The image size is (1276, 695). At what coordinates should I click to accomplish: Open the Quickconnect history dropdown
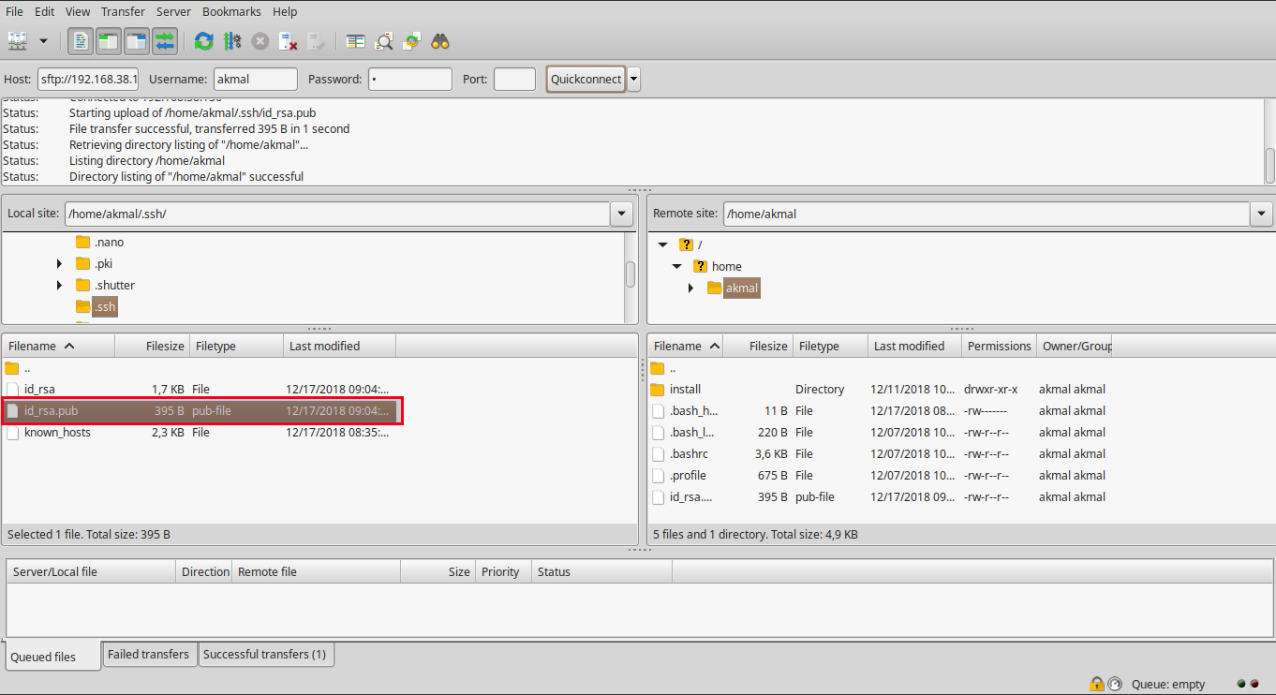click(634, 80)
